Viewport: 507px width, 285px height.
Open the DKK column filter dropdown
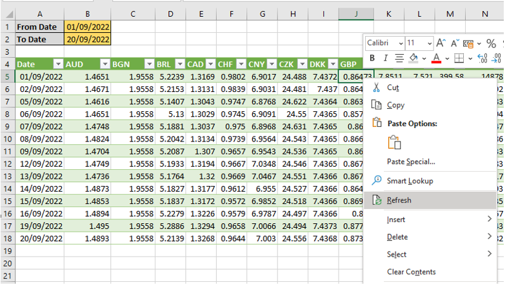pos(333,64)
